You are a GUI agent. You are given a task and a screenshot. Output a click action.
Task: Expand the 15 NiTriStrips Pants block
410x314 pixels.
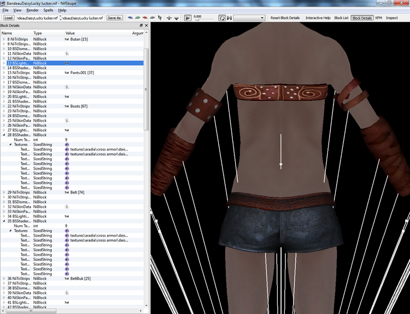[x=4, y=73]
